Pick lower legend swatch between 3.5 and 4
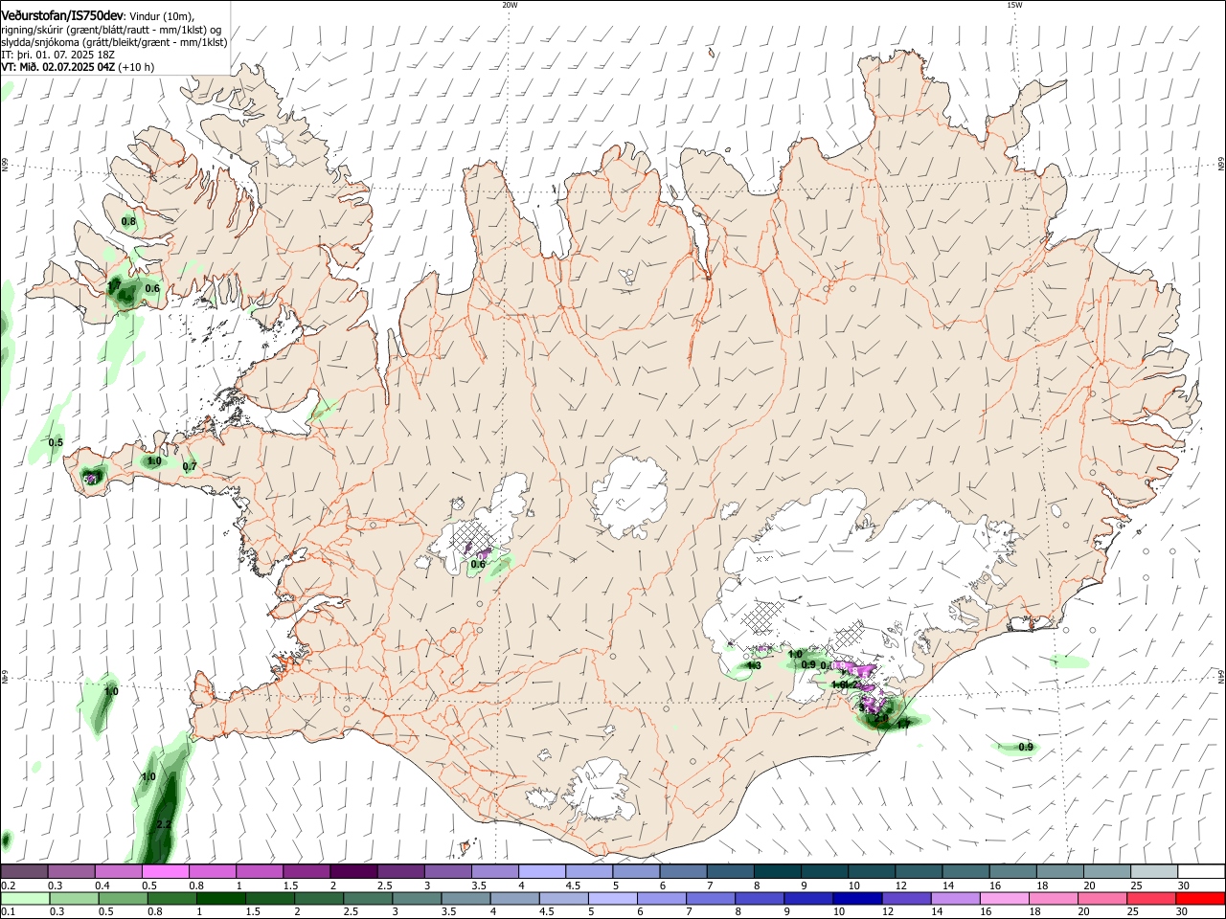The height and width of the screenshot is (919, 1226). 465,898
